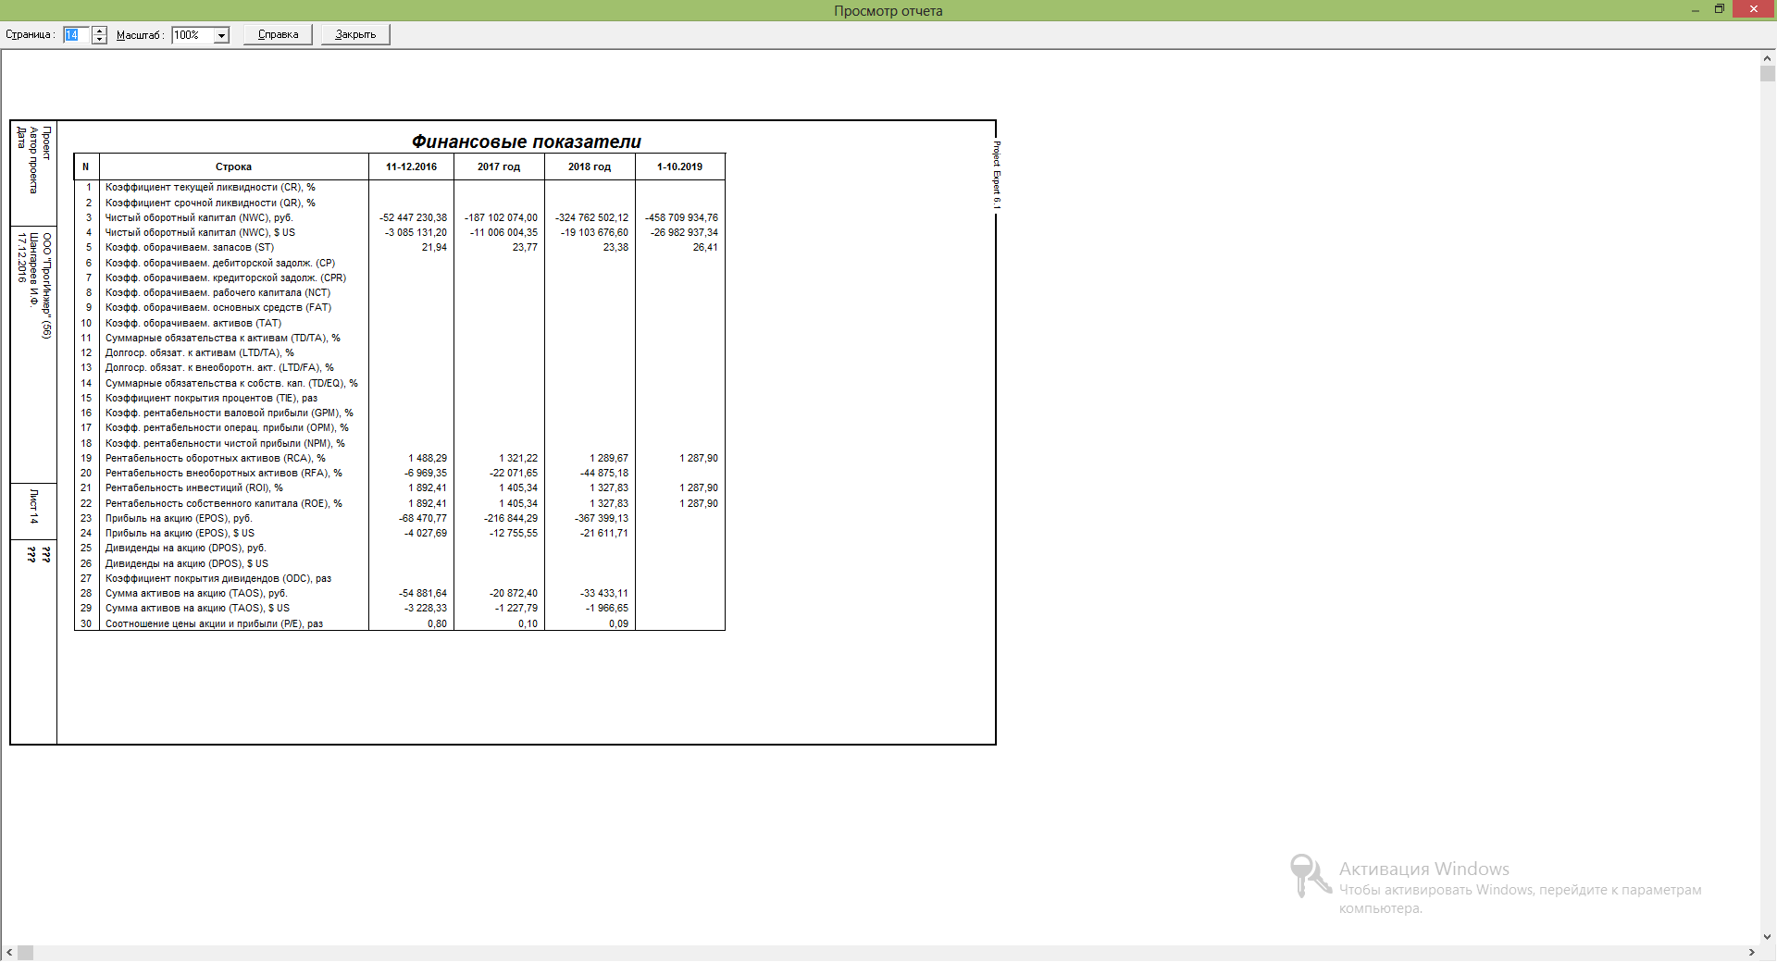Click row Чистый оборотный капитал (NWC), $ US
Image resolution: width=1777 pixels, height=962 pixels.
pyautogui.click(x=399, y=232)
